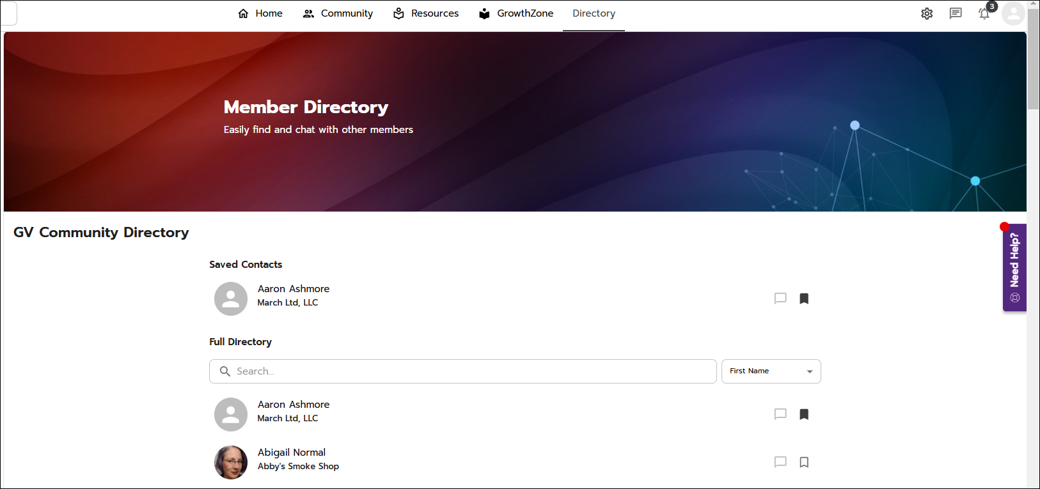The height and width of the screenshot is (489, 1040).
Task: Click the search magnifier icon
Action: (225, 371)
